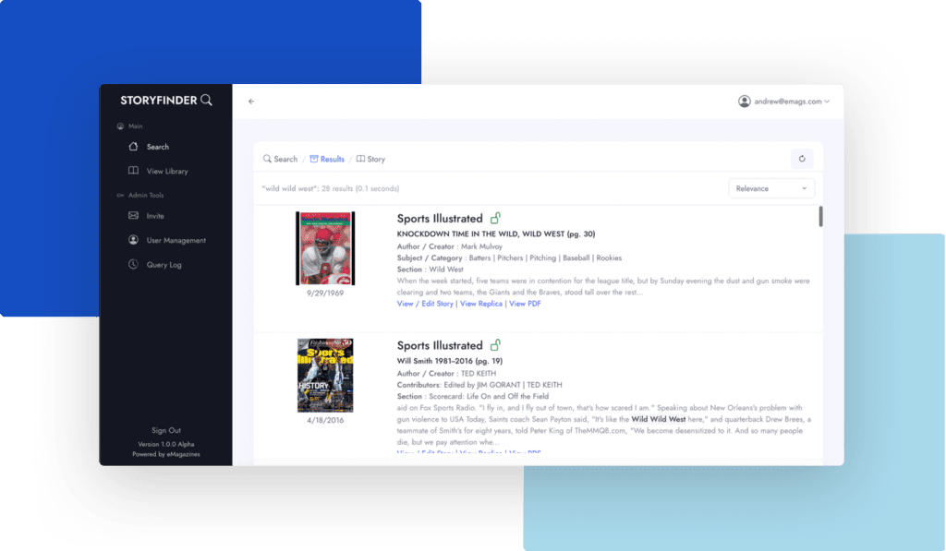Screen dimensions: 946x551
Task: Click the 'Admin Tools' sidebar heading
Action: point(146,196)
